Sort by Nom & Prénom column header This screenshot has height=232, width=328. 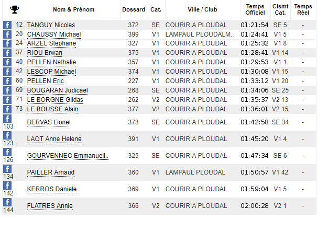74,9
